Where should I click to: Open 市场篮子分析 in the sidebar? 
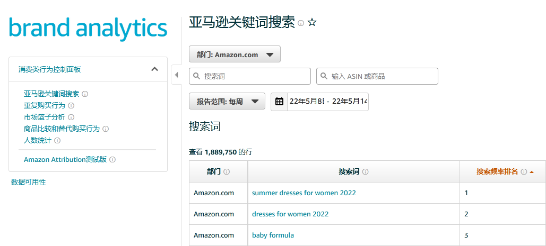point(45,117)
